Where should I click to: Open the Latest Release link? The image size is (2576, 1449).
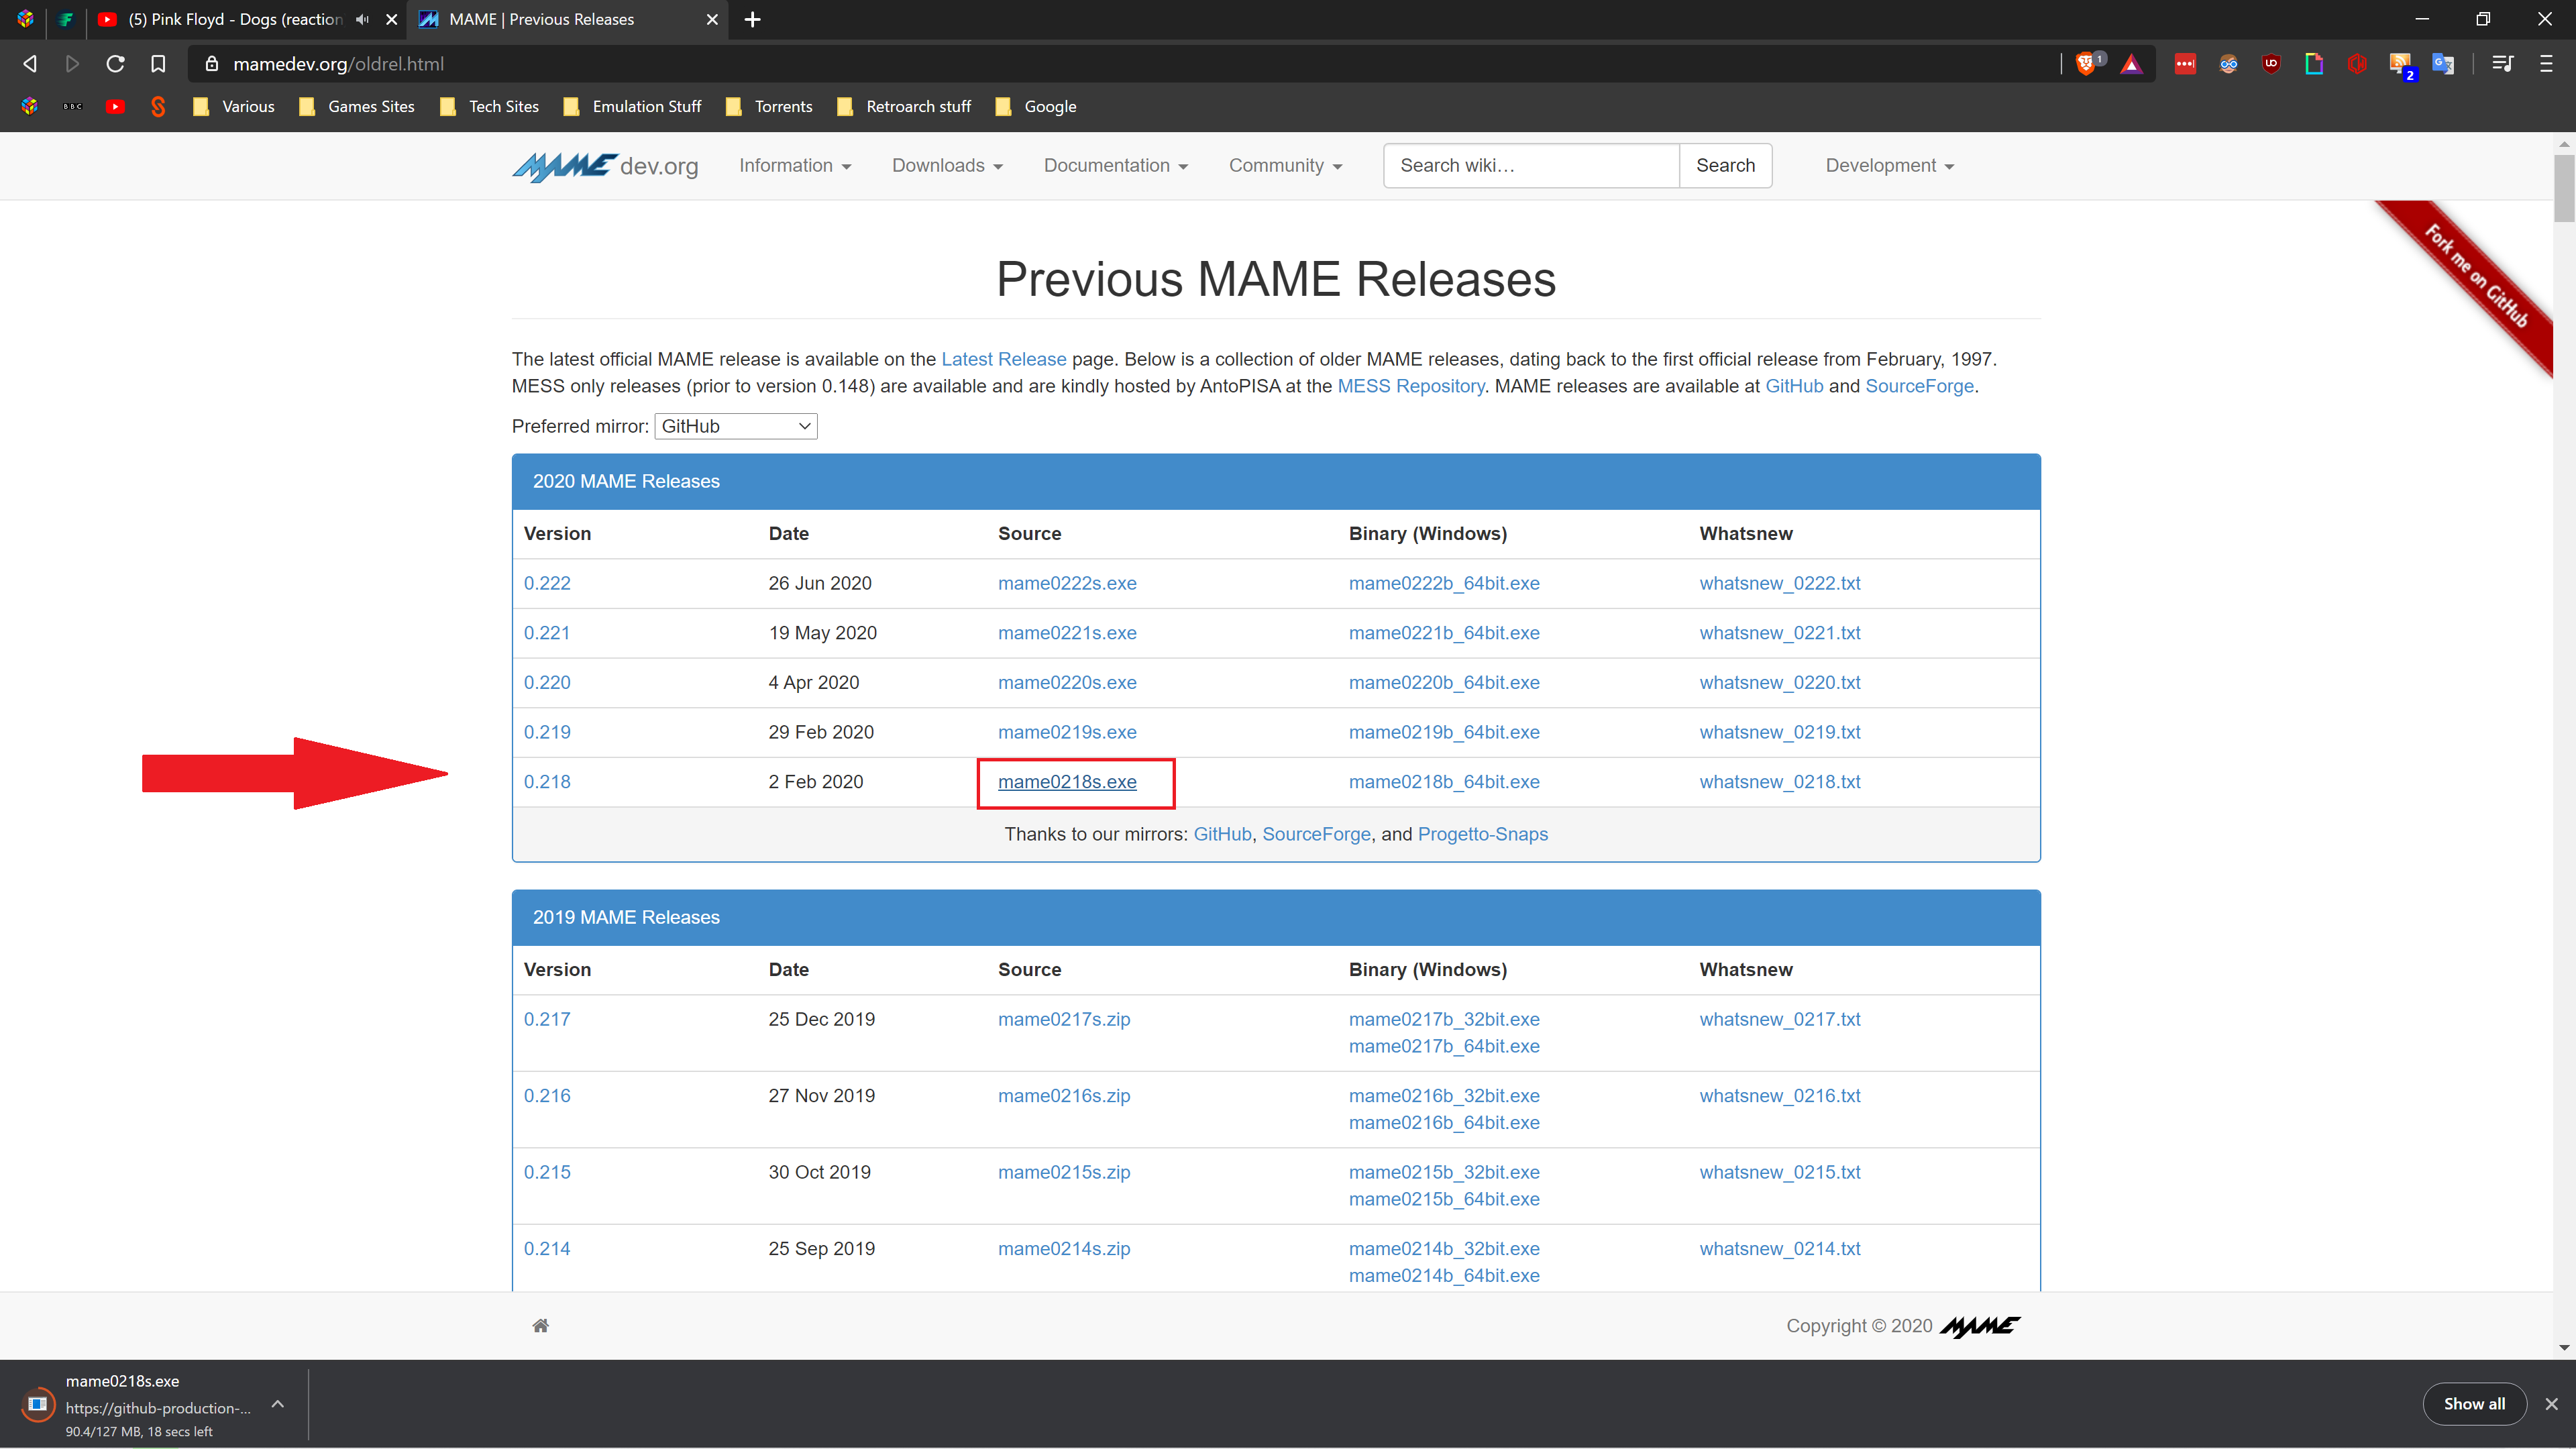tap(1003, 359)
